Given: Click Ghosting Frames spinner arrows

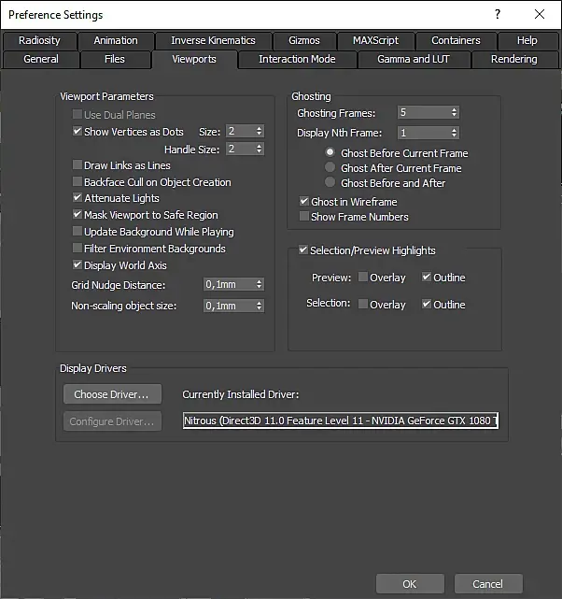Looking at the screenshot, I should tap(454, 113).
